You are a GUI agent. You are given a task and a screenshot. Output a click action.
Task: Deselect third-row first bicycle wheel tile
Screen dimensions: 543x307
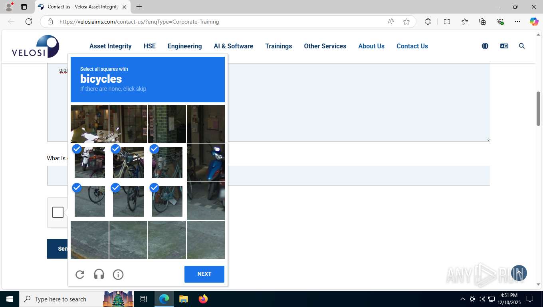pyautogui.click(x=90, y=201)
